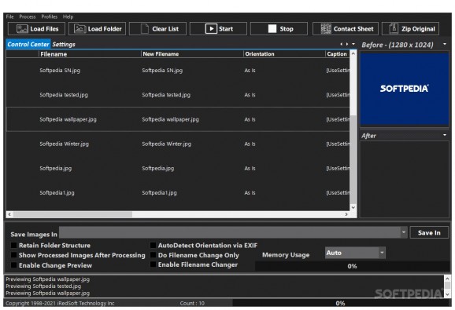Click the Stop square icon
Screen dimensions: 455x310
click(272, 28)
